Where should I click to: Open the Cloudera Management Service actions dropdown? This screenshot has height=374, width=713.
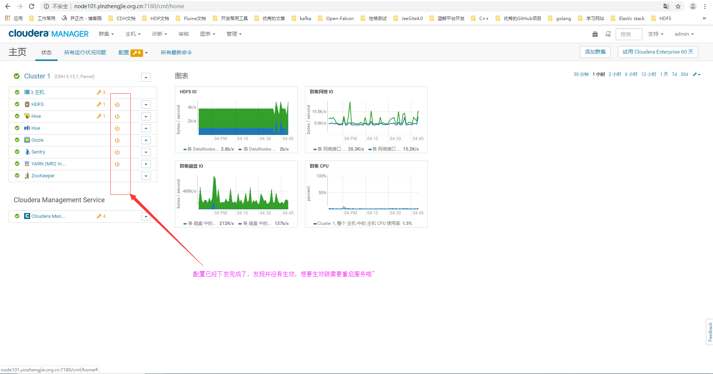click(x=146, y=216)
